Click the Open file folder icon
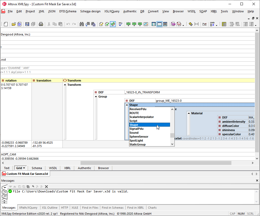Image resolution: width=260 pixels, height=216 pixels. [x=13, y=24]
